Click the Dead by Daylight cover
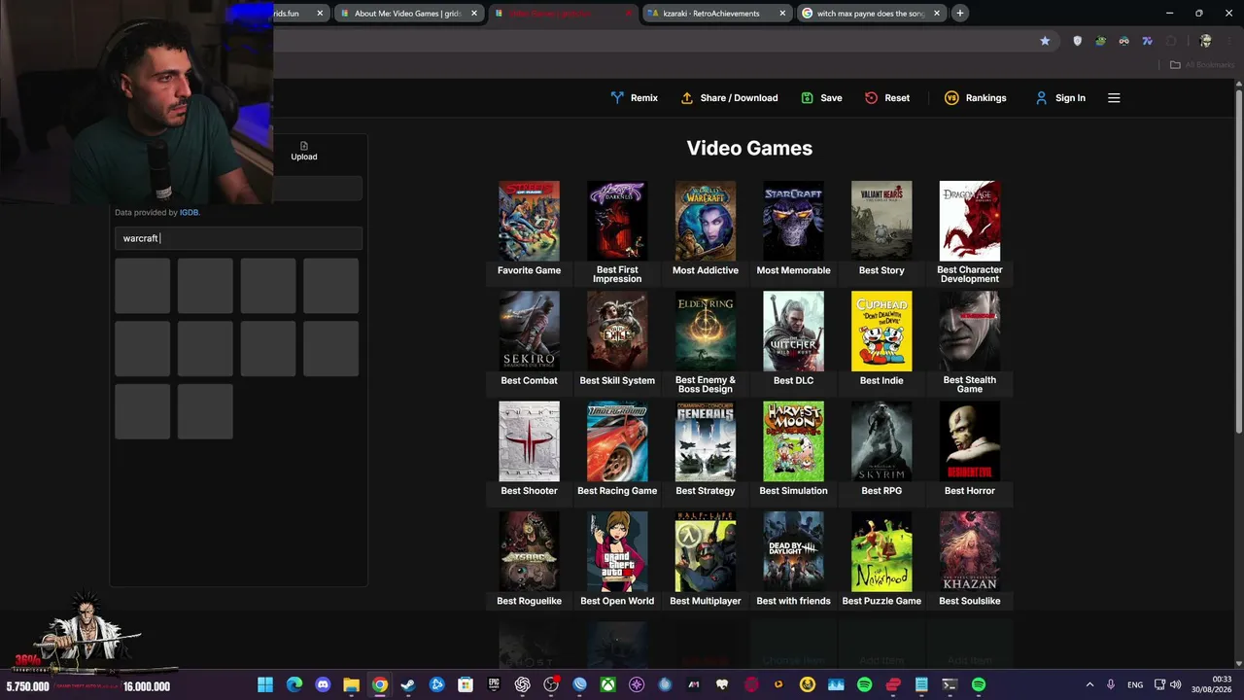The width and height of the screenshot is (1244, 700). tap(793, 551)
